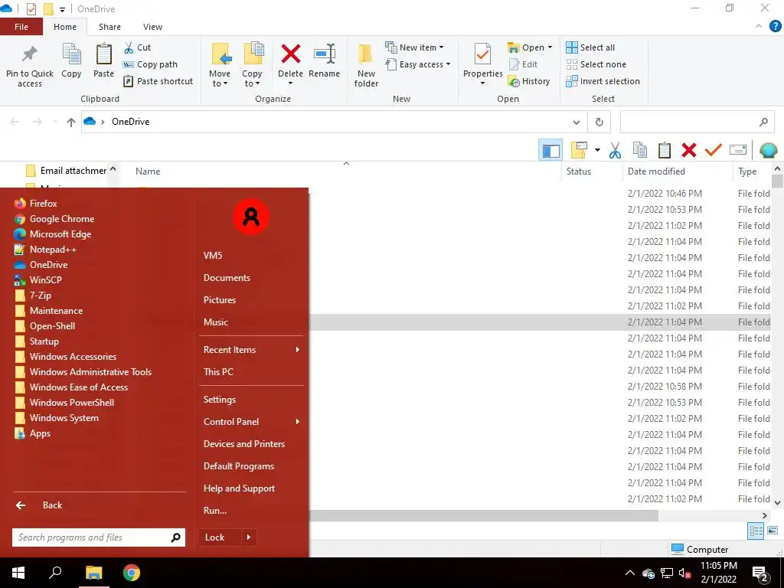Open the notification center icon
The image size is (784, 588).
click(760, 573)
